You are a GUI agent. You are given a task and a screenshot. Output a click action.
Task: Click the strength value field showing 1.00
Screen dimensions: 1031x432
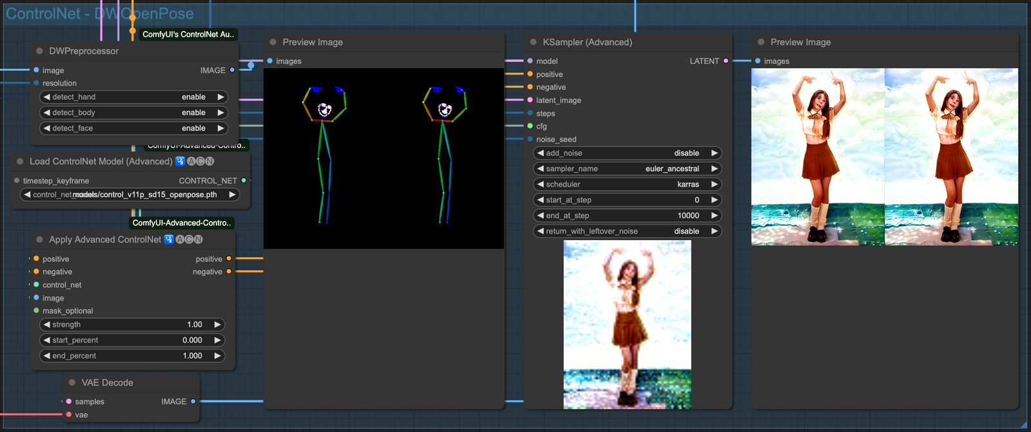[x=132, y=324]
